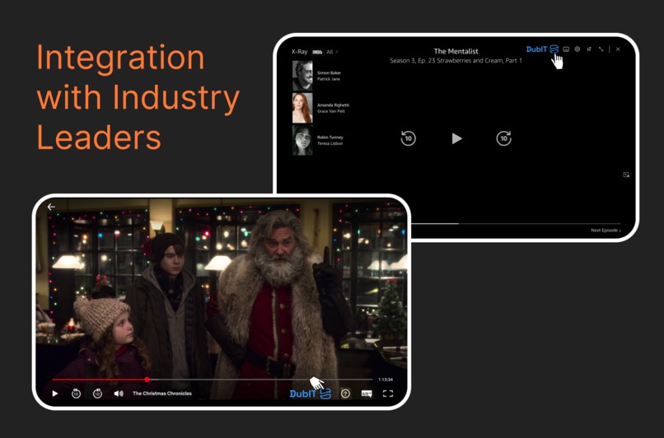This screenshot has width=664, height=438.
Task: Open subtitles menu in the Christmas Chronicles player
Action: 367,394
